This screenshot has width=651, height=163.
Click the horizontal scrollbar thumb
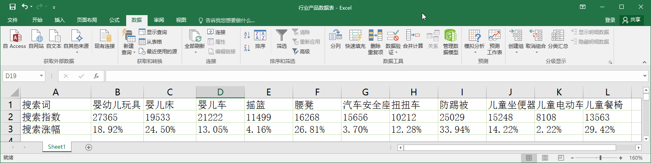point(510,147)
